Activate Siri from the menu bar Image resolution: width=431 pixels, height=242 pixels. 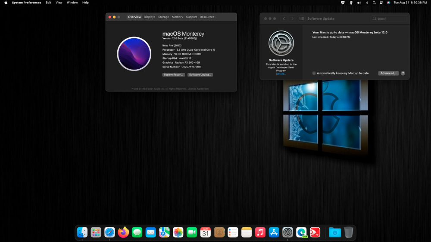[x=388, y=3]
